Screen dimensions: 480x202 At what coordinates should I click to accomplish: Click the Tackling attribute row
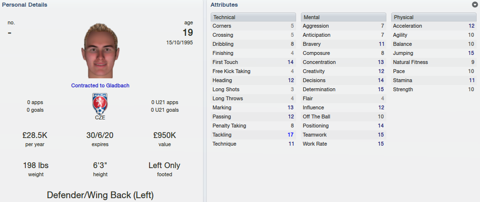coord(253,135)
